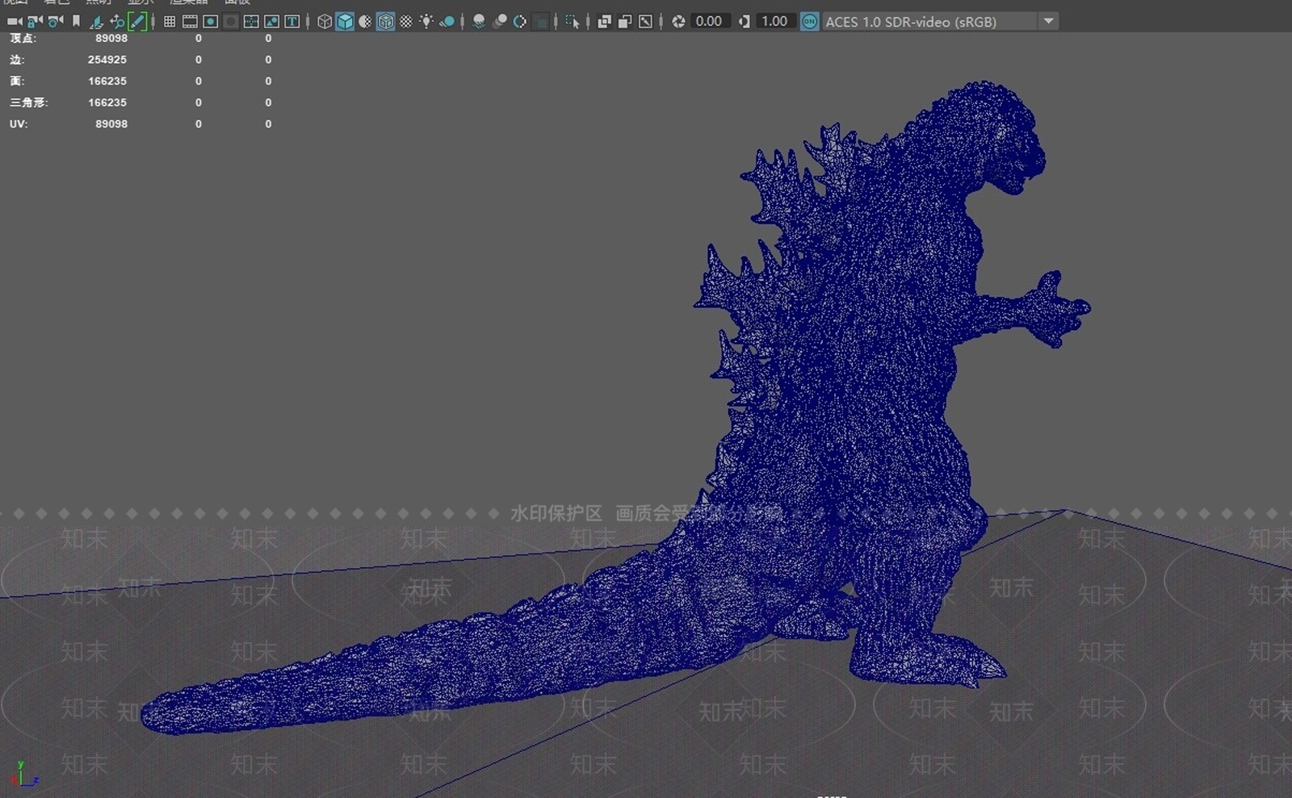Click the view transform dropdown arrow
Viewport: 1292px width, 798px height.
1048,22
